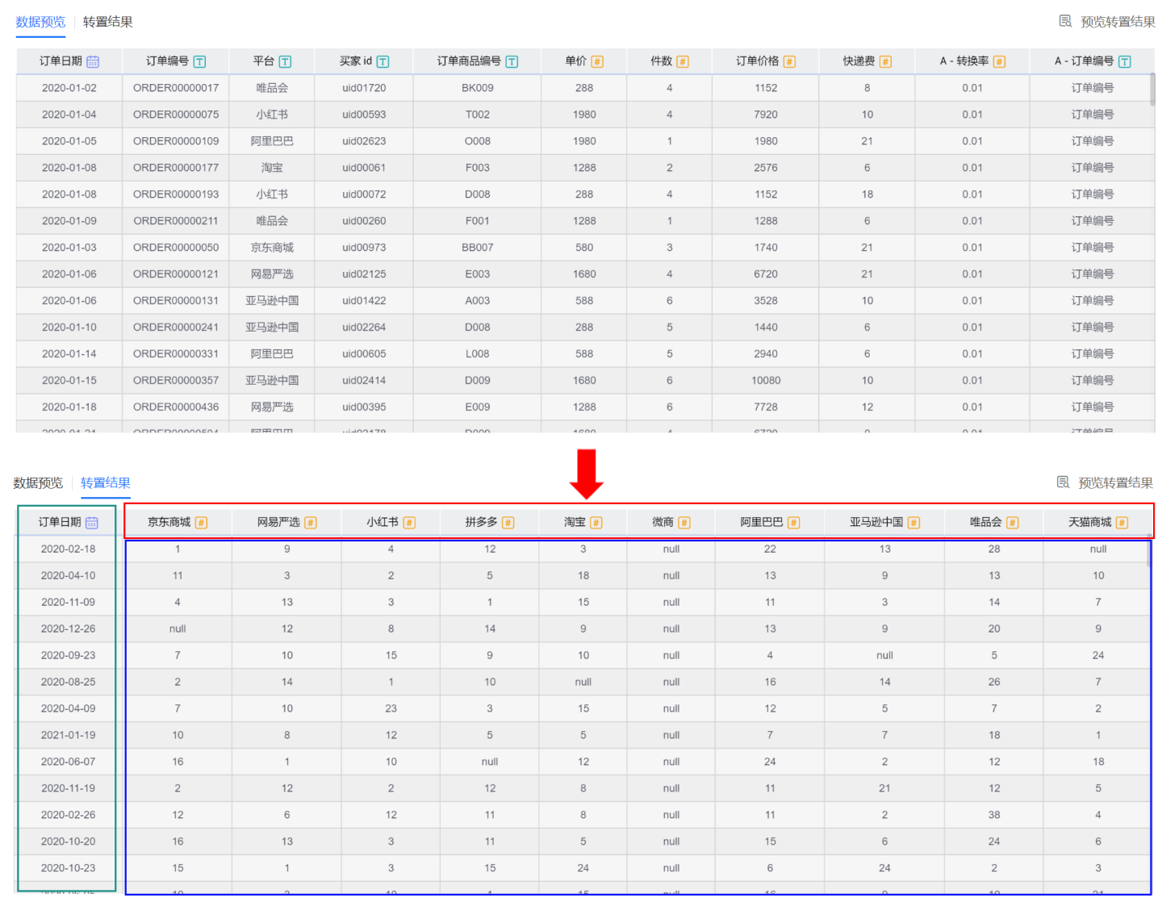Click the 亚马逊中国 column header in transposed table
Viewport: 1162px width, 902px height.
tap(876, 522)
